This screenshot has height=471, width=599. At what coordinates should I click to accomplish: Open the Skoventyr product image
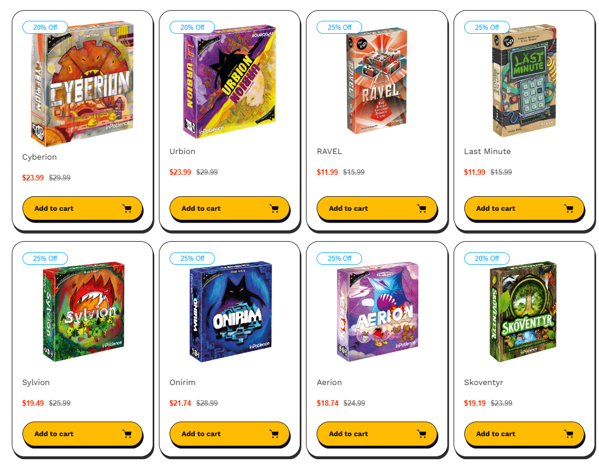[523, 311]
